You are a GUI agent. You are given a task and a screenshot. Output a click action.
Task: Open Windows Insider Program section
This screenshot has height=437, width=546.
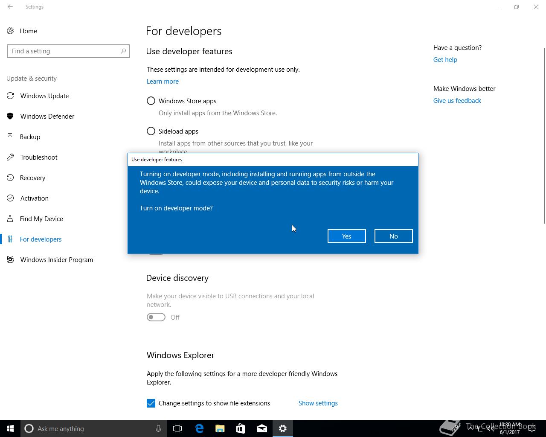(56, 259)
